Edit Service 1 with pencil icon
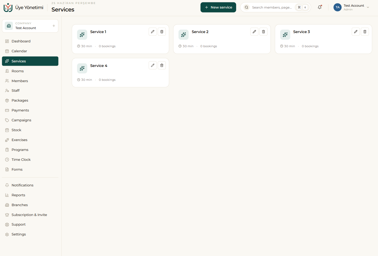Screen dimensions: 378x256 coord(153,32)
